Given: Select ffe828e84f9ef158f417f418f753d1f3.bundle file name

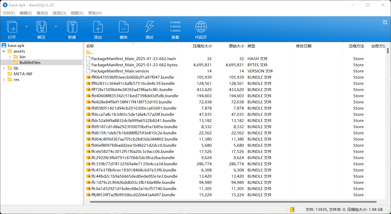Looking at the screenshot, I should click(132, 102).
